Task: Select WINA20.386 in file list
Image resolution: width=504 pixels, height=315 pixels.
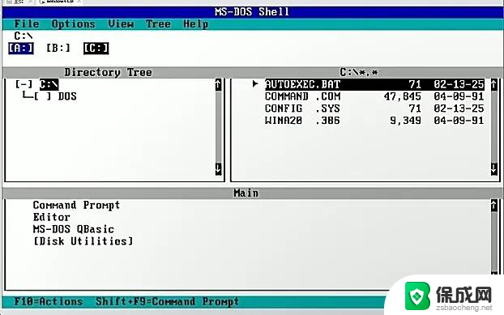Action: click(374, 121)
